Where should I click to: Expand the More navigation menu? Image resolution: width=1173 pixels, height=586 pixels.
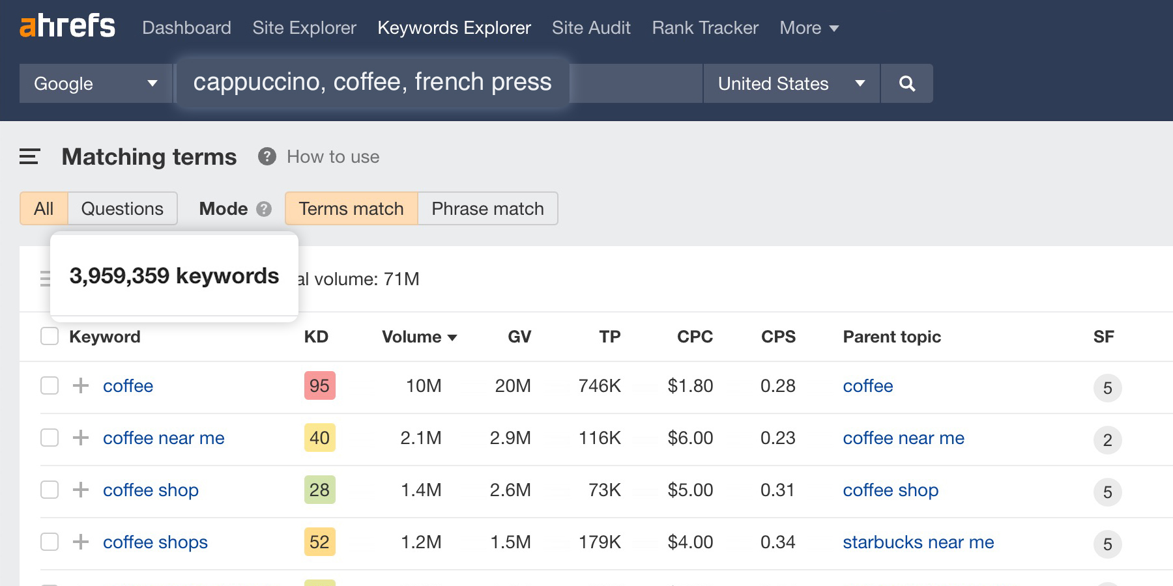(808, 27)
